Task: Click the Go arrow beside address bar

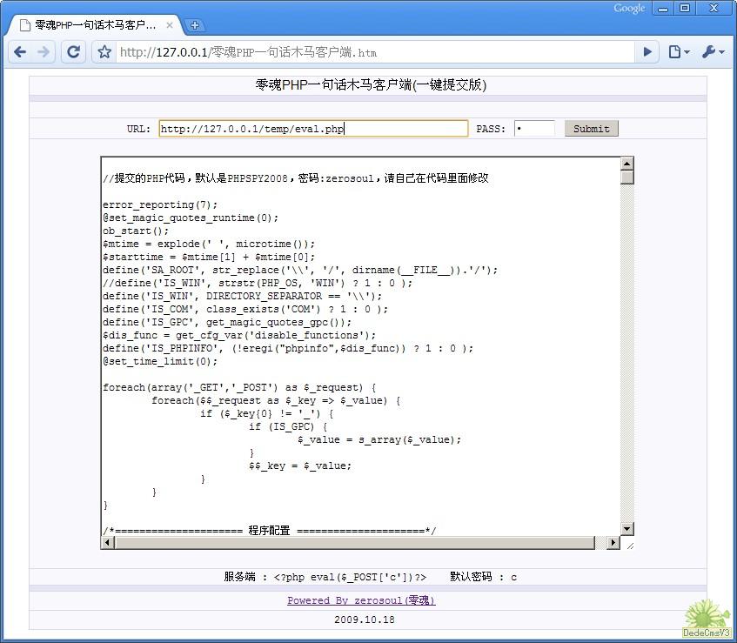Action: pyautogui.click(x=647, y=51)
